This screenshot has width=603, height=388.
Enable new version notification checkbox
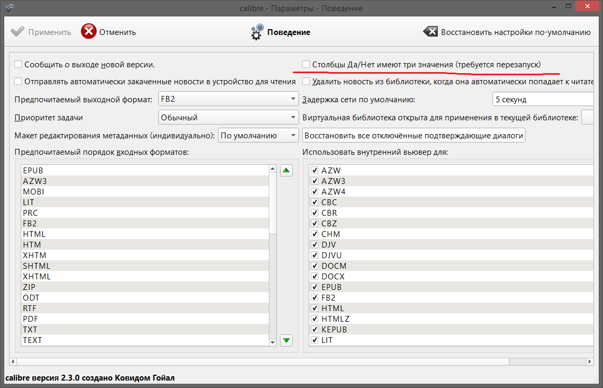(x=18, y=64)
